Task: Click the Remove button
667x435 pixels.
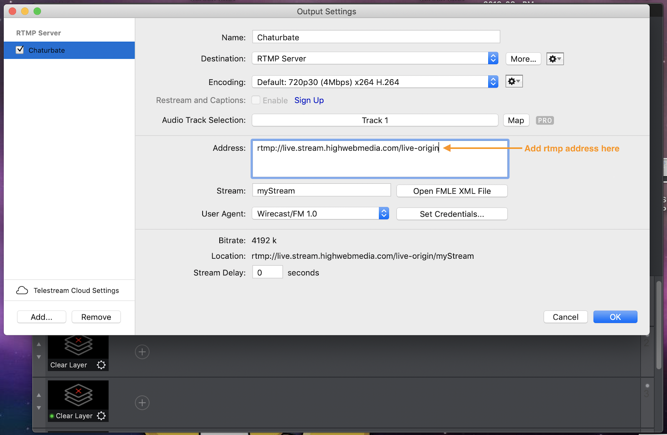Action: click(96, 317)
